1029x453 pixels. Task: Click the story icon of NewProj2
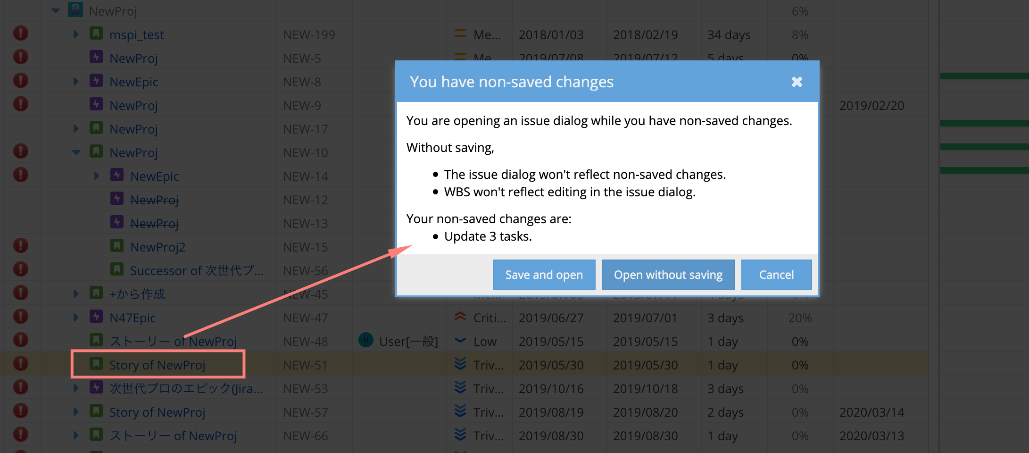pyautogui.click(x=117, y=246)
